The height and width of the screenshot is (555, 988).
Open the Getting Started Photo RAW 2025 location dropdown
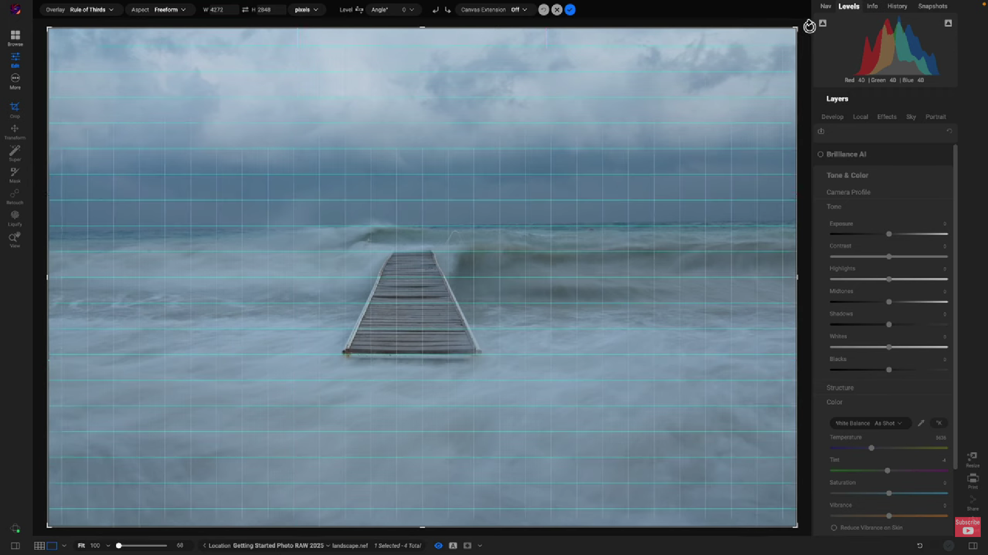(281, 546)
